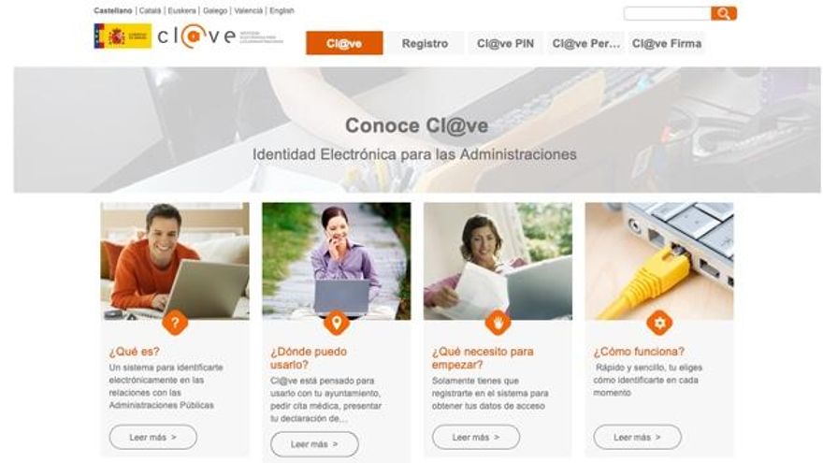Click Leer más under ¿Cómo funciona?
The height and width of the screenshot is (463, 823).
click(638, 437)
